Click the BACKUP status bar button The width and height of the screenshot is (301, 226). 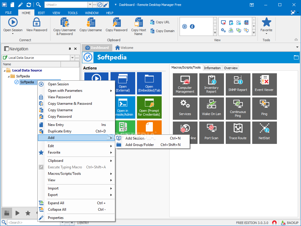290,223
